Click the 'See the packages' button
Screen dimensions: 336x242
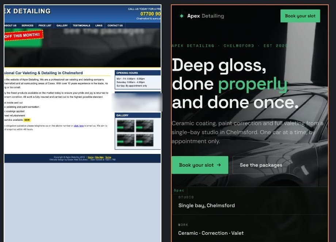[x=261, y=165]
